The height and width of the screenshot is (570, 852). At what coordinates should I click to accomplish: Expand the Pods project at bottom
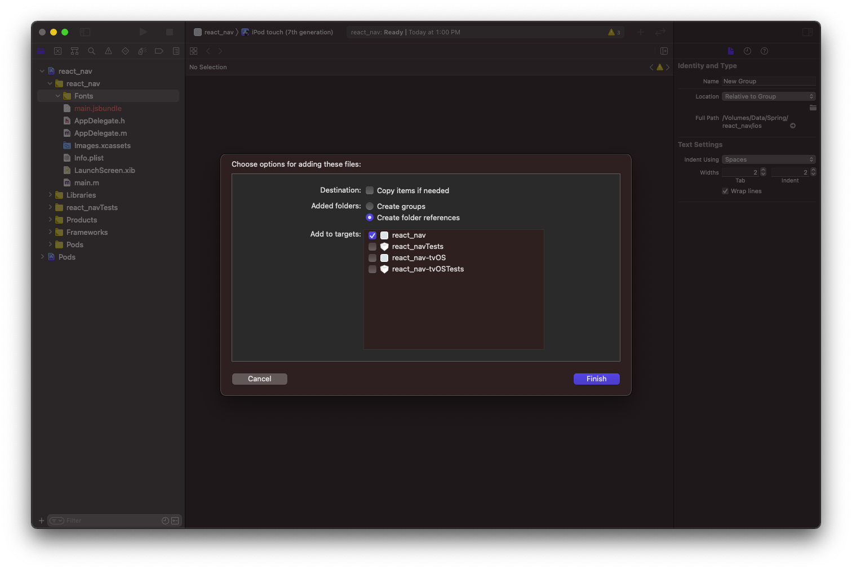click(x=42, y=257)
